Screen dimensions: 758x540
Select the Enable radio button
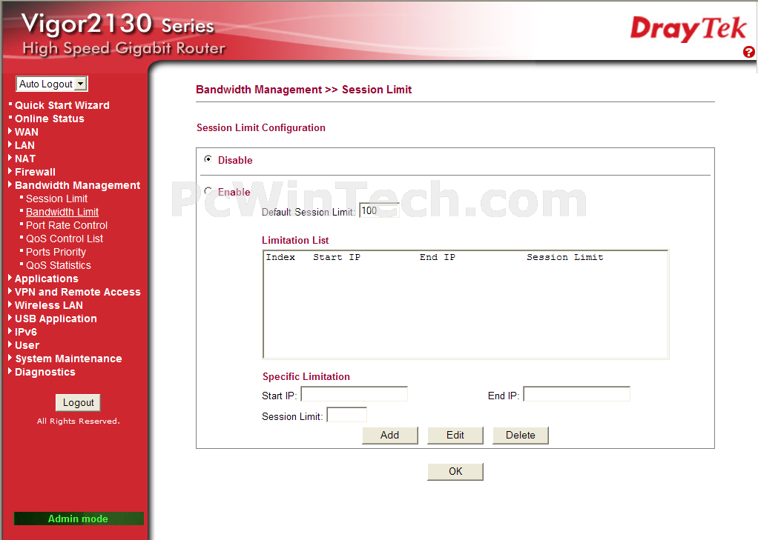(208, 191)
